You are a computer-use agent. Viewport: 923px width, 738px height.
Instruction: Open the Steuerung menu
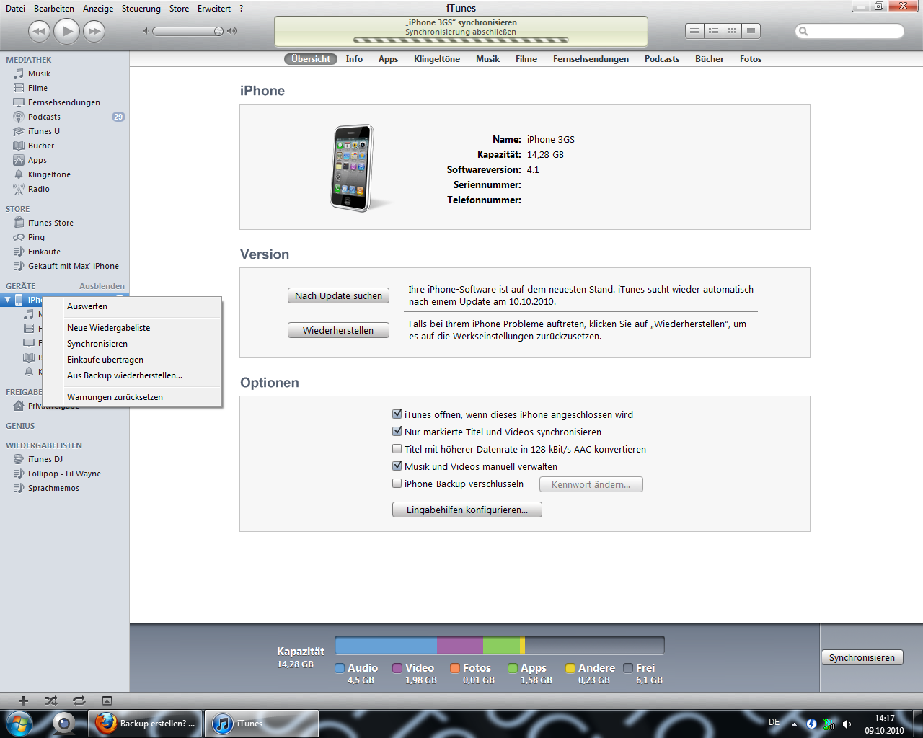coord(141,9)
